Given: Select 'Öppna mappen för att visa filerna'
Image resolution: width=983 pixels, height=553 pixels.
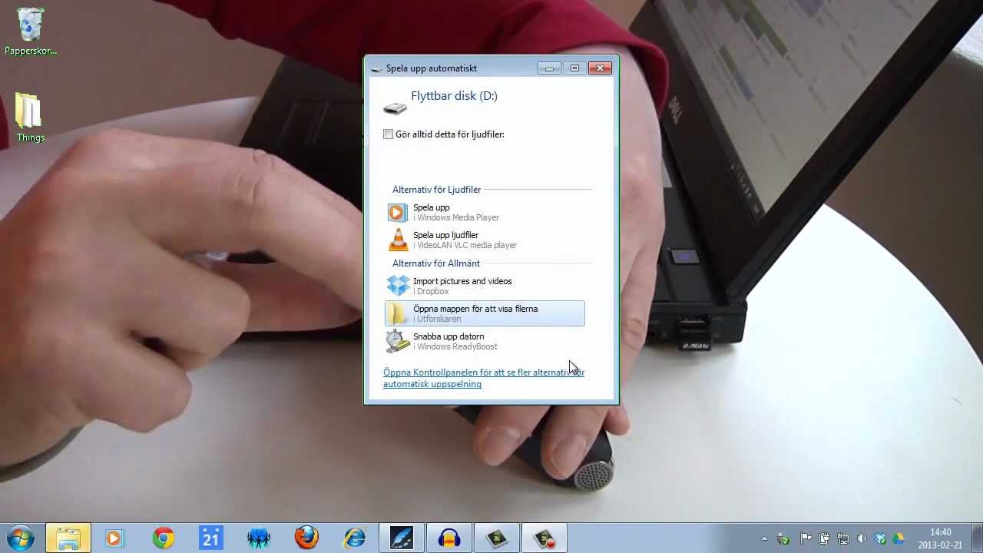Looking at the screenshot, I should pos(485,313).
